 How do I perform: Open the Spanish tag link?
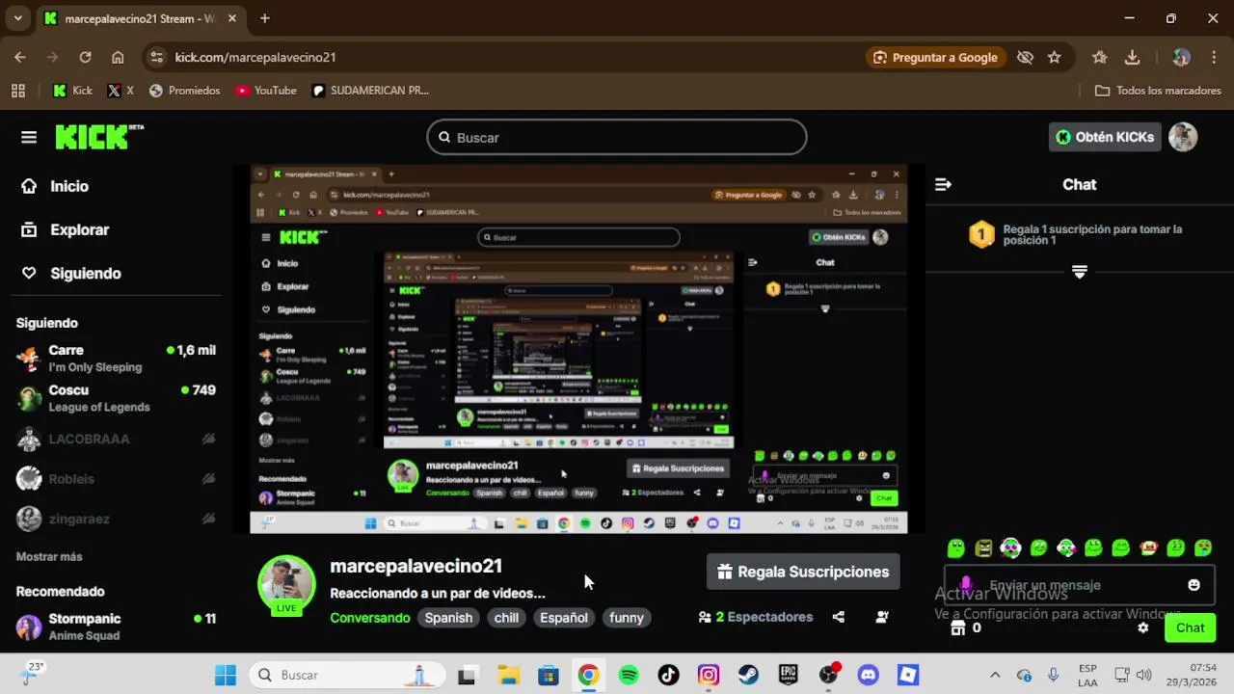[448, 618]
